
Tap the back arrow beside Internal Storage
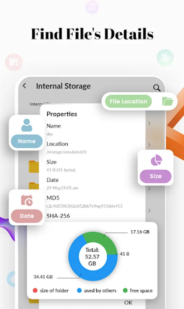click(24, 85)
